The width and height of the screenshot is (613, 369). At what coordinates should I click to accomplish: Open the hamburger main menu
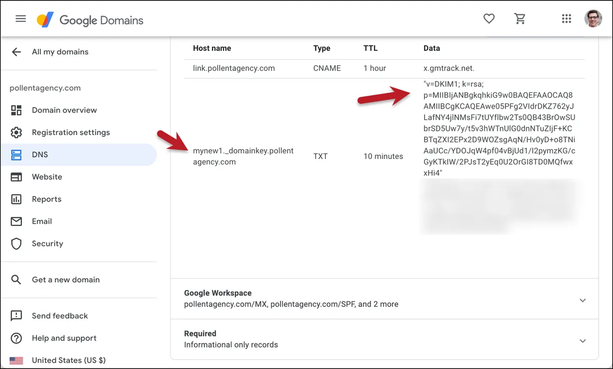pyautogui.click(x=20, y=19)
